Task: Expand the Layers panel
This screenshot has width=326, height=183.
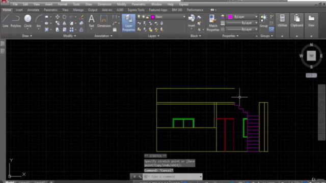Action: pos(154,36)
